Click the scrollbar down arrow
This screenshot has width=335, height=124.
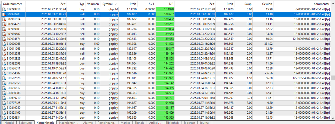pyautogui.click(x=333, y=118)
